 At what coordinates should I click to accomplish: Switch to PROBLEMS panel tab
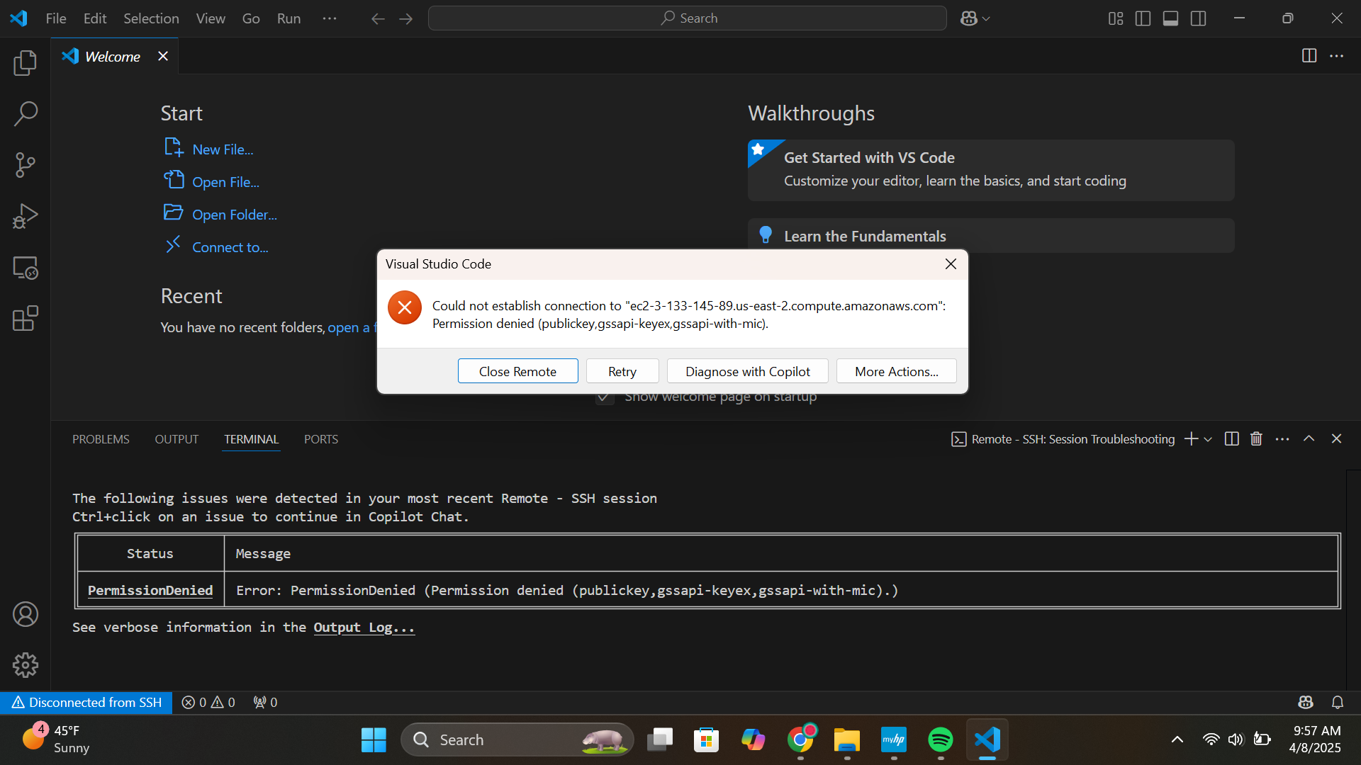tap(101, 439)
